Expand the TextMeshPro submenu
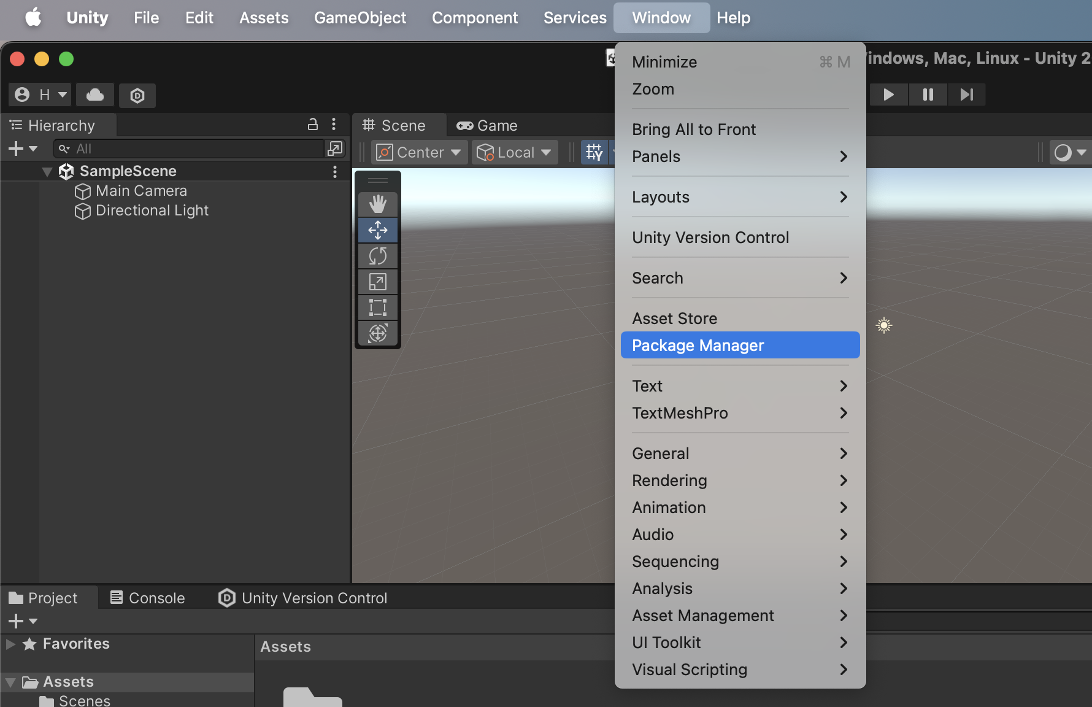This screenshot has height=707, width=1092. (740, 413)
